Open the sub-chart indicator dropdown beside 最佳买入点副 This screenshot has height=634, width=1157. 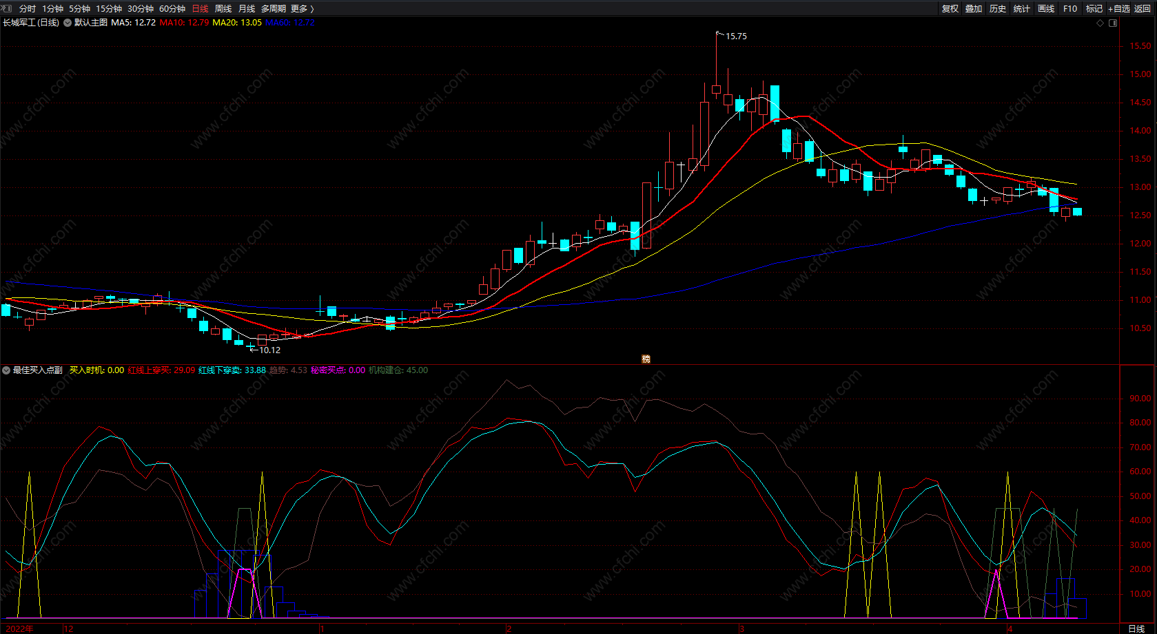pyautogui.click(x=6, y=370)
